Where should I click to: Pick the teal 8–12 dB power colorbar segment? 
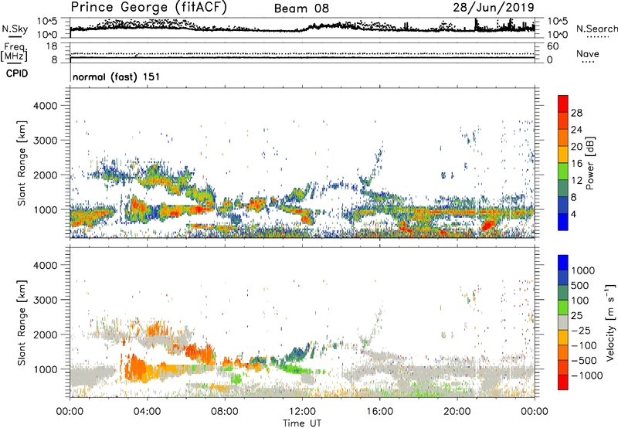coord(563,189)
